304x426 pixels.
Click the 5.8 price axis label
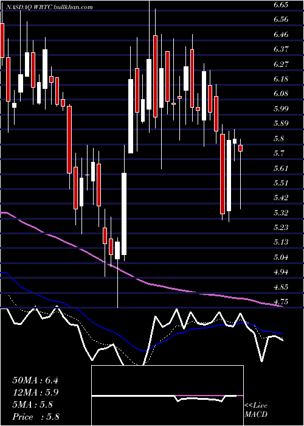[278, 138]
